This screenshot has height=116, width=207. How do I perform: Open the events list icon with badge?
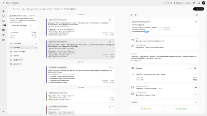4,25
